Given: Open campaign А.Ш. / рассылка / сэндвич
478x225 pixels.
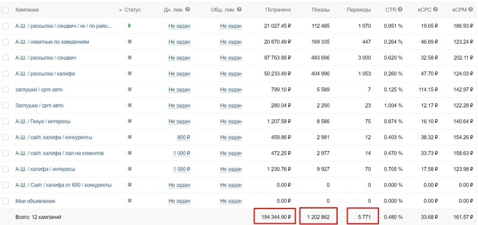Looking at the screenshot, I should click(46, 58).
